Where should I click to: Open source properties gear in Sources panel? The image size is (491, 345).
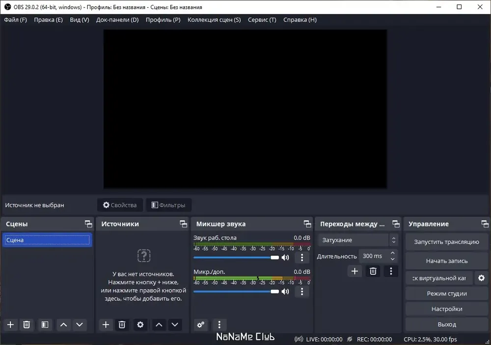tap(140, 325)
